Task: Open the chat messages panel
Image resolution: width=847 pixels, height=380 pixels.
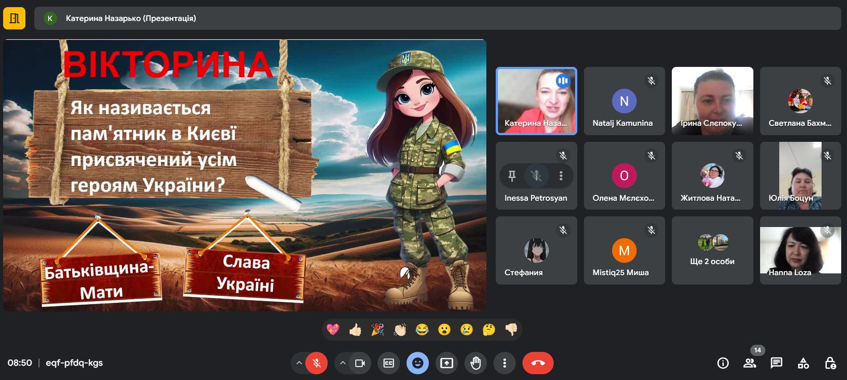Action: click(x=776, y=363)
